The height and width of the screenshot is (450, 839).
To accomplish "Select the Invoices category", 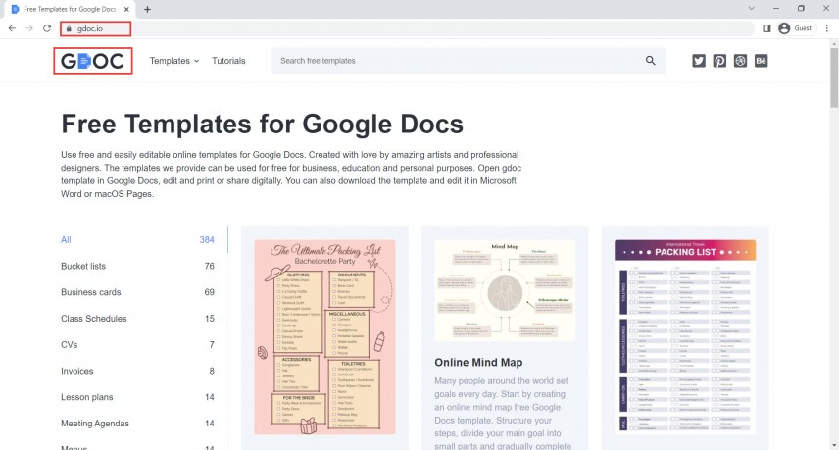I will (x=77, y=371).
